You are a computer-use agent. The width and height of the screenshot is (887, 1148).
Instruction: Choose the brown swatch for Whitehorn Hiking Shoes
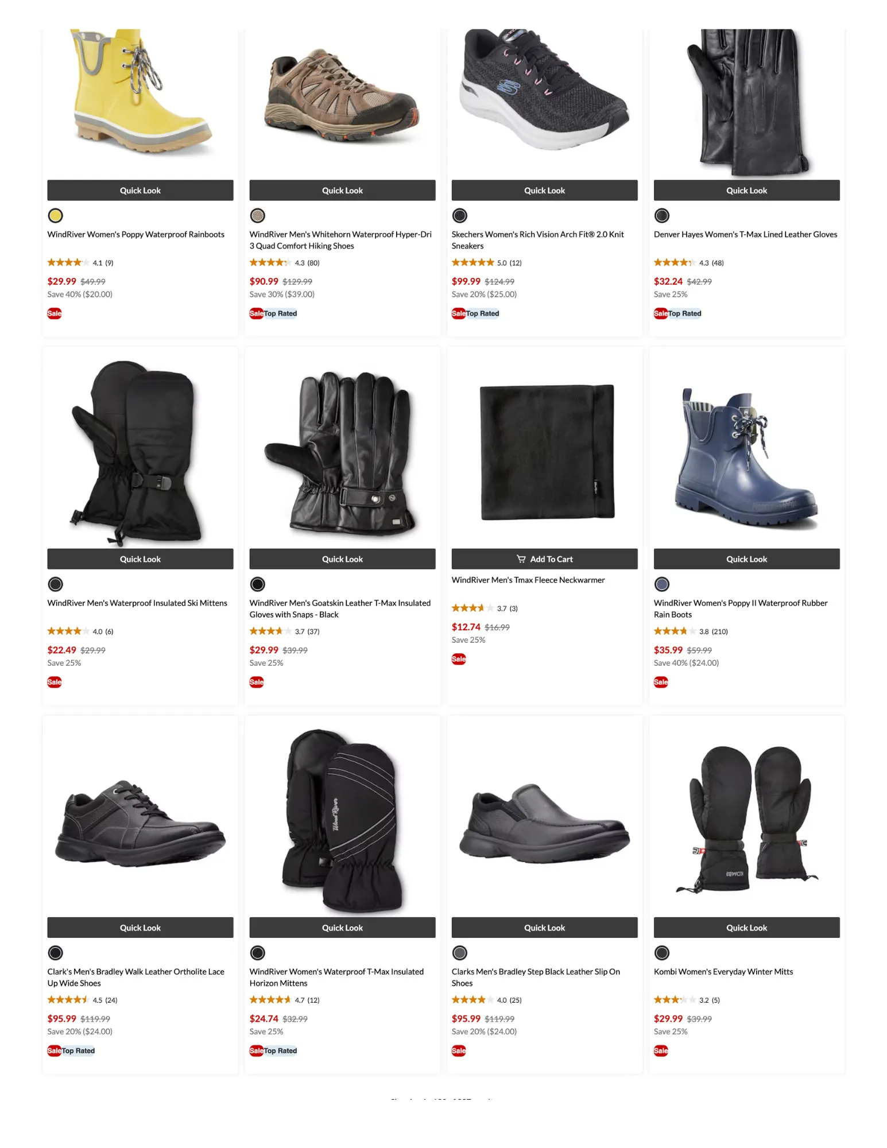[258, 216]
